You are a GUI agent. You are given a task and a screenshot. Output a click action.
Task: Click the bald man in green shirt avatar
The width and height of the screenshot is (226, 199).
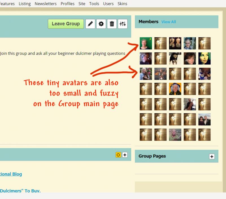click(x=175, y=134)
